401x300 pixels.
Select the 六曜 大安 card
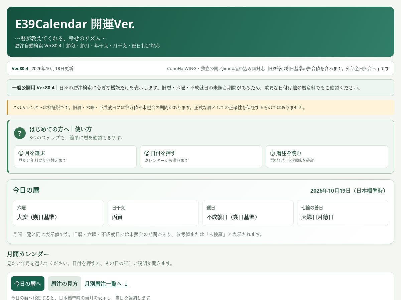point(58,213)
